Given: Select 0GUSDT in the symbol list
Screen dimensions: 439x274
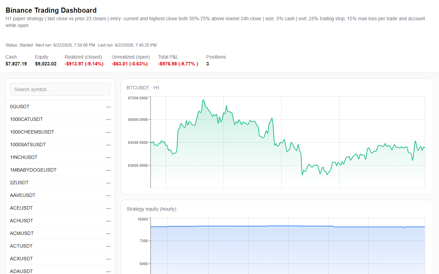Looking at the screenshot, I should click(60, 107).
